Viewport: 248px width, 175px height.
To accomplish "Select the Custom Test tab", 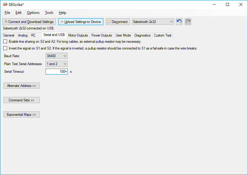I will tap(162, 35).
